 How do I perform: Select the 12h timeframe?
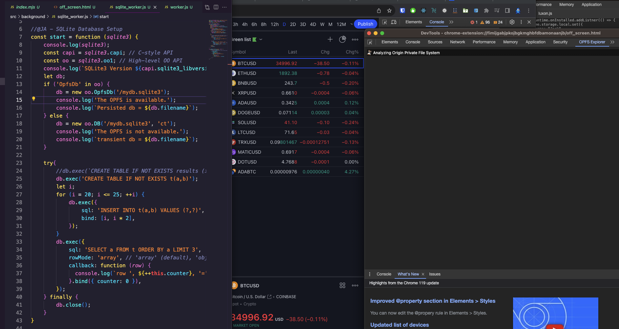pos(275,24)
